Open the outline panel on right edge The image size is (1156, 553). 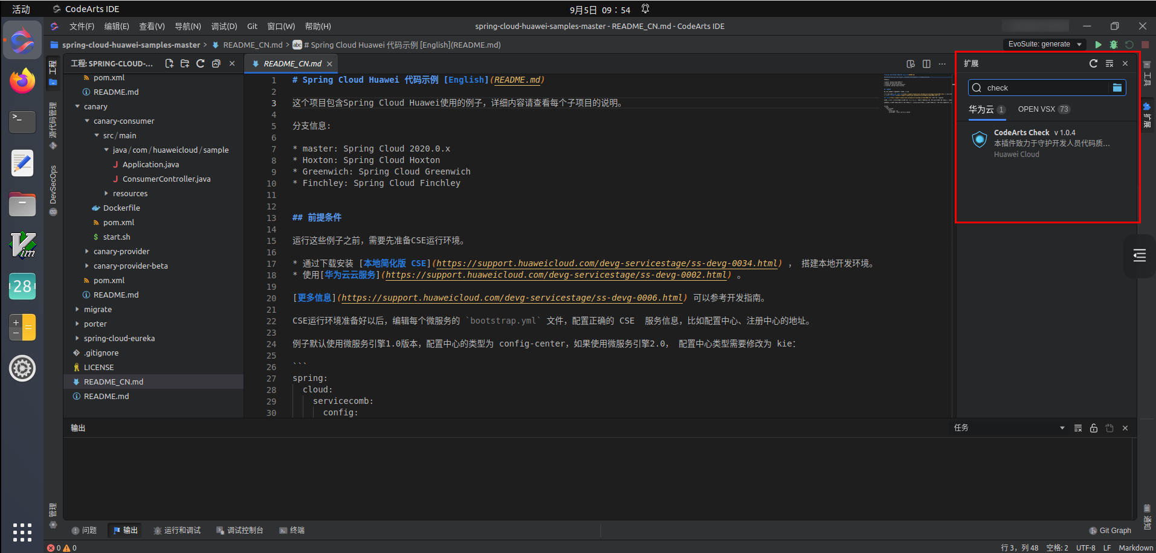(1140, 256)
